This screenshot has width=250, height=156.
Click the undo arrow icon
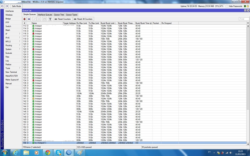tap(2, 6)
